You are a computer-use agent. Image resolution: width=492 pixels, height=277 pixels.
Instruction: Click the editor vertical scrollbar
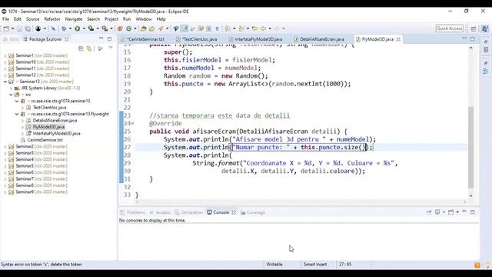tap(470, 147)
